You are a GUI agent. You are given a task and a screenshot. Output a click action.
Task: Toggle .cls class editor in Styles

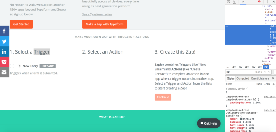click(267, 84)
